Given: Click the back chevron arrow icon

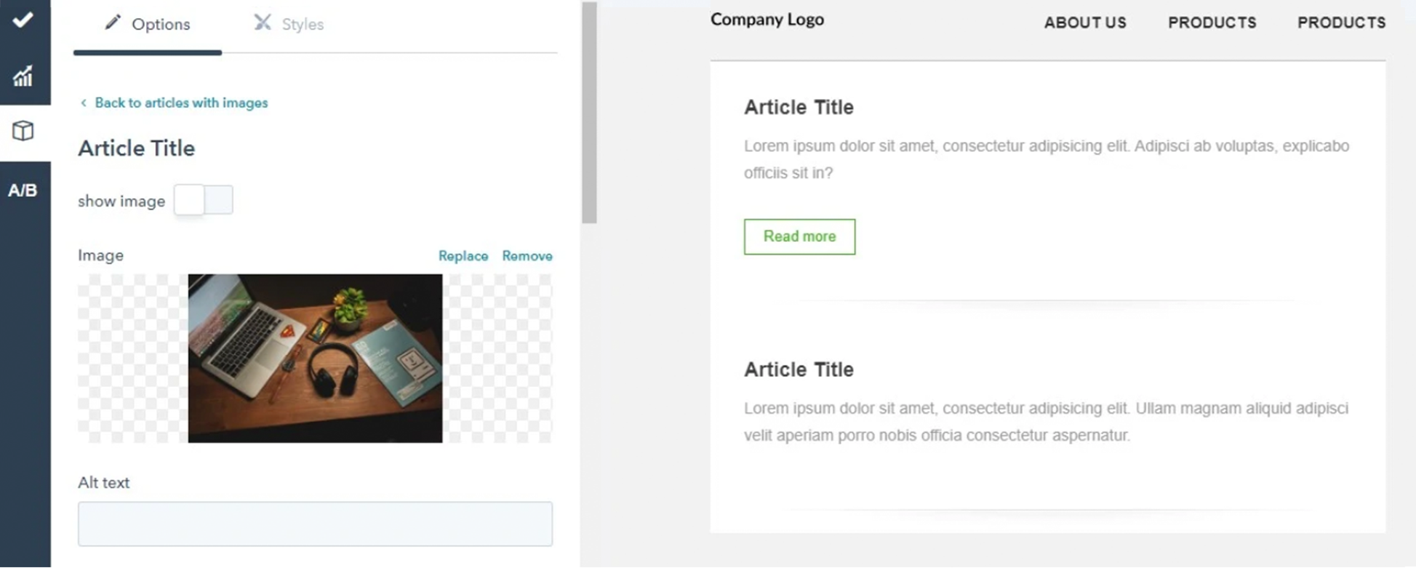Looking at the screenshot, I should pyautogui.click(x=84, y=103).
